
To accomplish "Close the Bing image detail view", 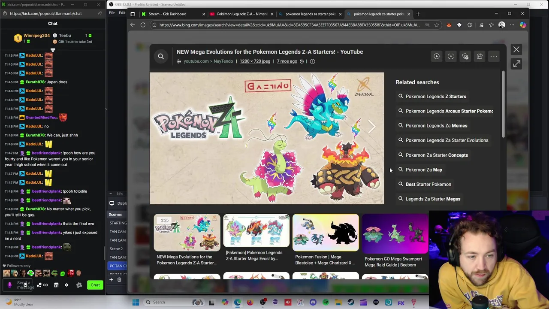I will tap(516, 50).
